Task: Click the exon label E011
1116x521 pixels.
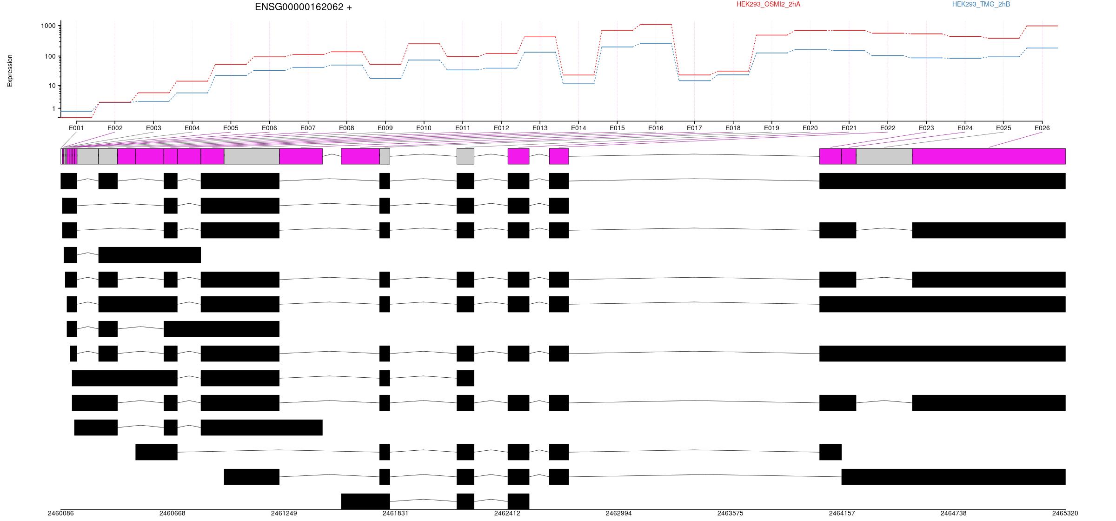Action: (463, 128)
